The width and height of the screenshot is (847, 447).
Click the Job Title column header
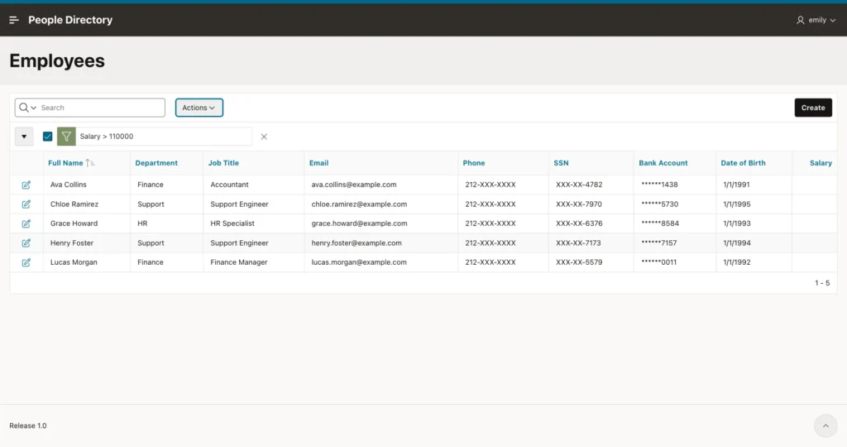pos(223,163)
